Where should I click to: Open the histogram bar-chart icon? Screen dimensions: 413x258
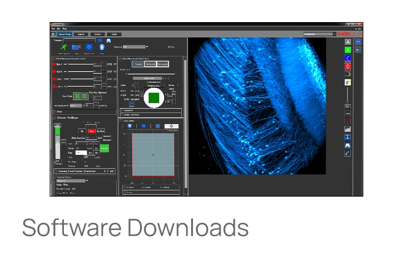[348, 129]
